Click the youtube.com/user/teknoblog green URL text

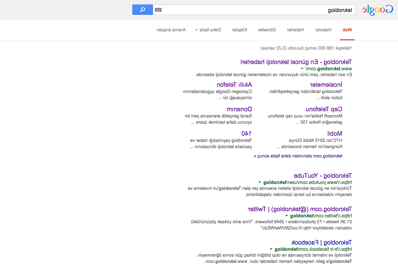click(x=308, y=183)
